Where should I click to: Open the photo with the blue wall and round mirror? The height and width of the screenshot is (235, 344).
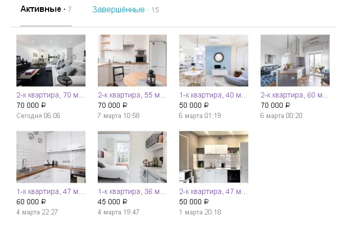pos(213,61)
